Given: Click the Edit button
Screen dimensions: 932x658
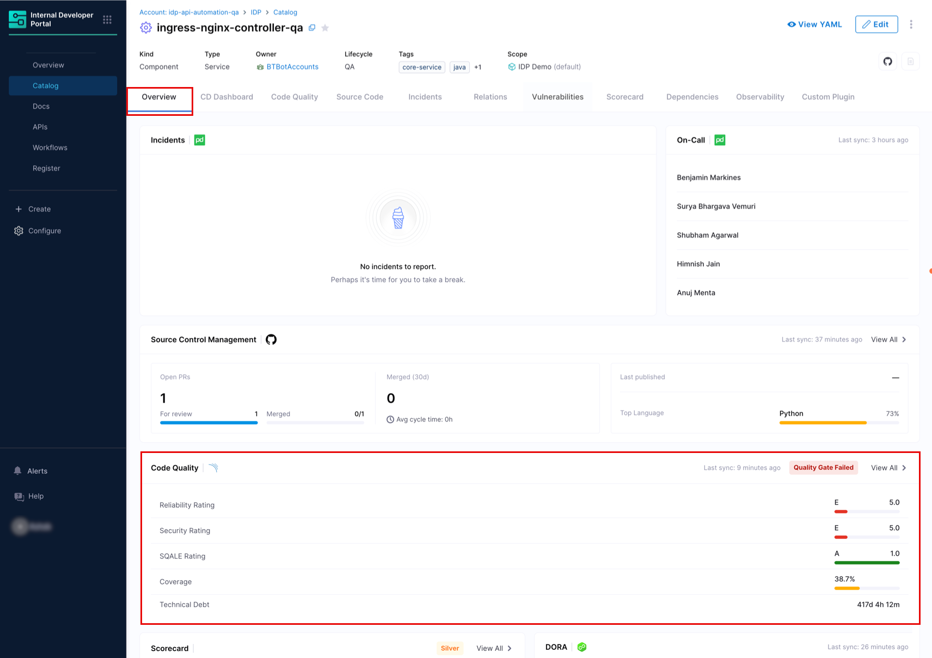Looking at the screenshot, I should pyautogui.click(x=876, y=24).
